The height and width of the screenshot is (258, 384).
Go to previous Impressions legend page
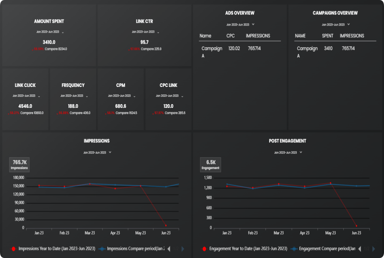point(169,249)
